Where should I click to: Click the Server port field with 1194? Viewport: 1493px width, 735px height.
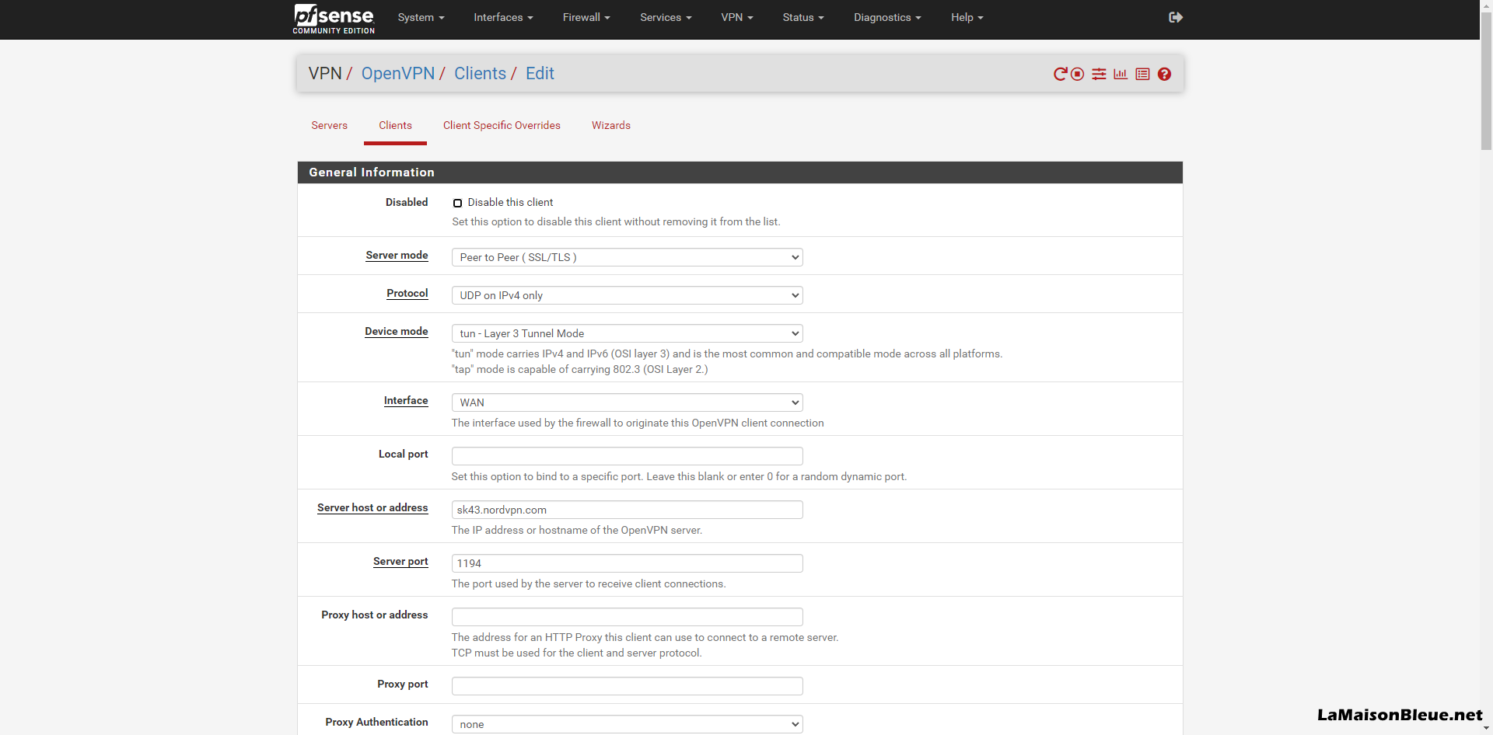coord(627,563)
